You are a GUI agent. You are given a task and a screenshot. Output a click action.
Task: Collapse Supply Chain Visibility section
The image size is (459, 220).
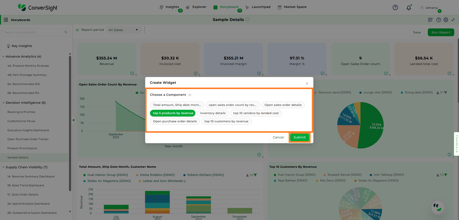click(4, 167)
